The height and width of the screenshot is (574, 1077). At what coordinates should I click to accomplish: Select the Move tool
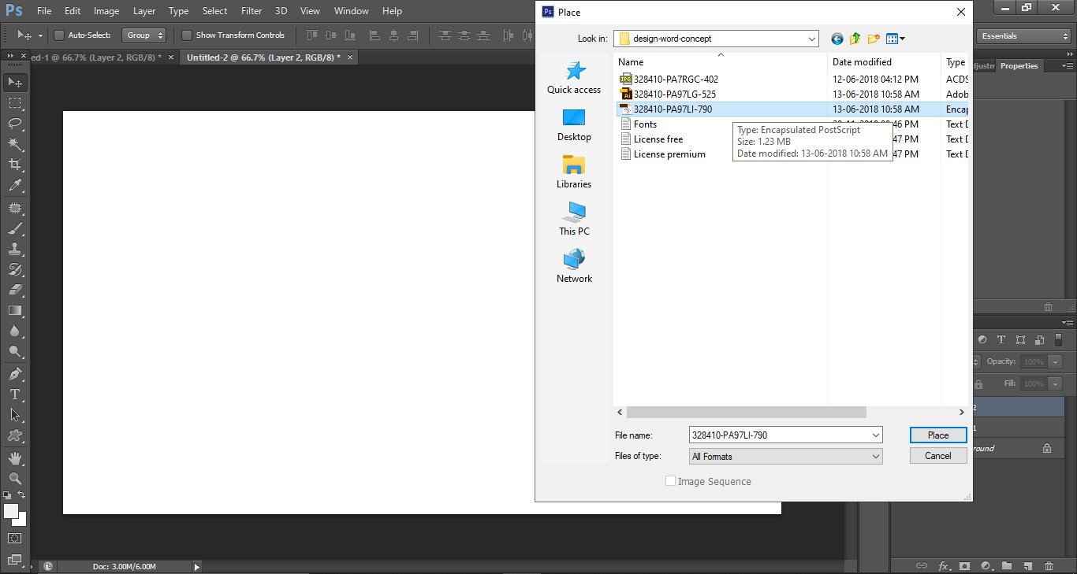click(14, 82)
